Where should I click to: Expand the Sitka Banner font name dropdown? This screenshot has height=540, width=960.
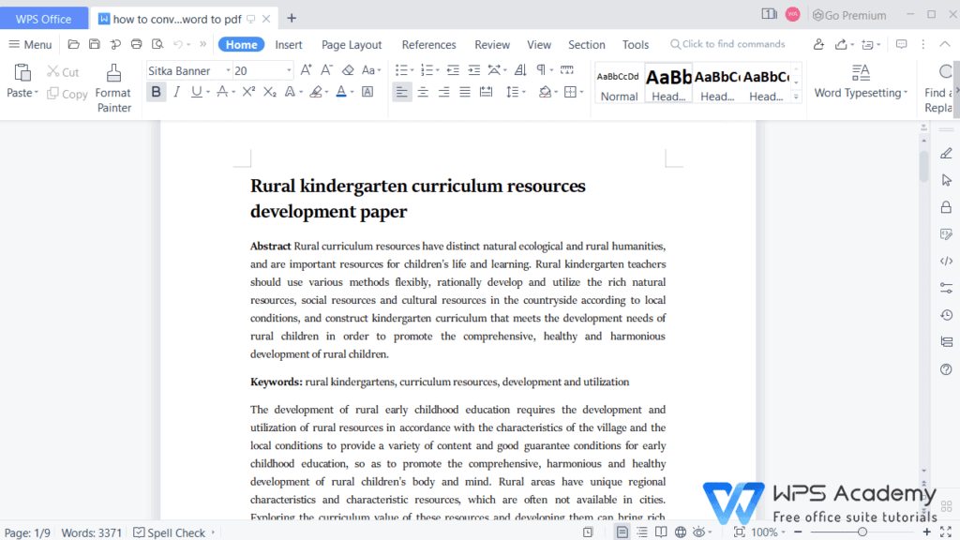tap(228, 69)
